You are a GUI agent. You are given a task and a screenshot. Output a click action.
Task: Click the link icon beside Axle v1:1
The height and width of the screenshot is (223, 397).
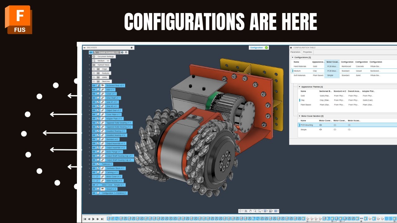102,90
